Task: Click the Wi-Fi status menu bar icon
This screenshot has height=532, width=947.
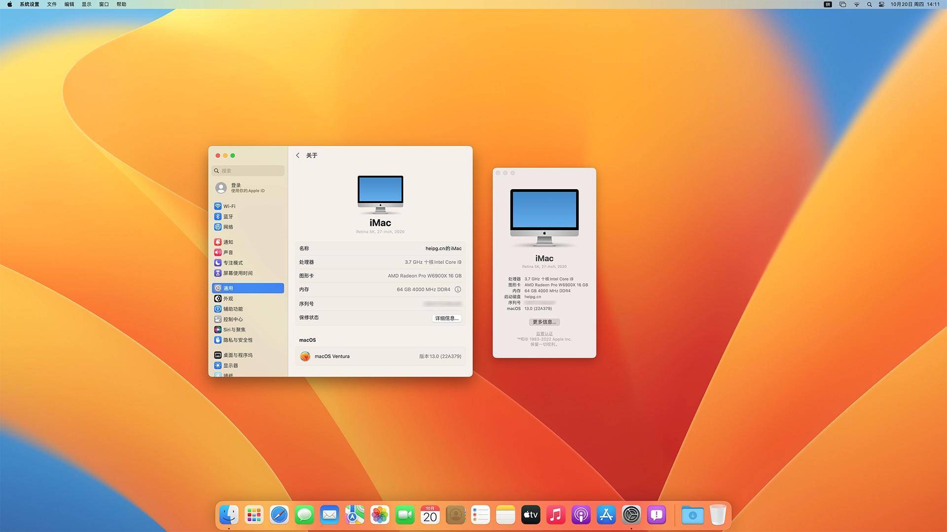Action: coord(857,4)
